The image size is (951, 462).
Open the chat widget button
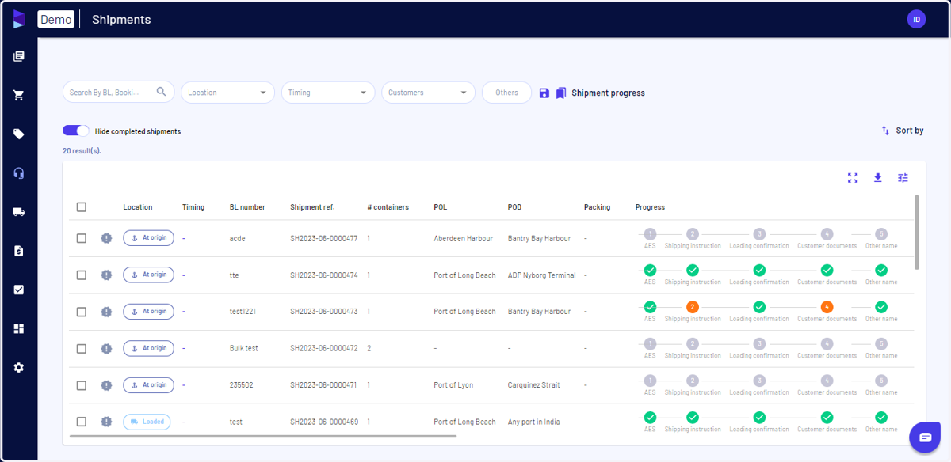point(925,437)
